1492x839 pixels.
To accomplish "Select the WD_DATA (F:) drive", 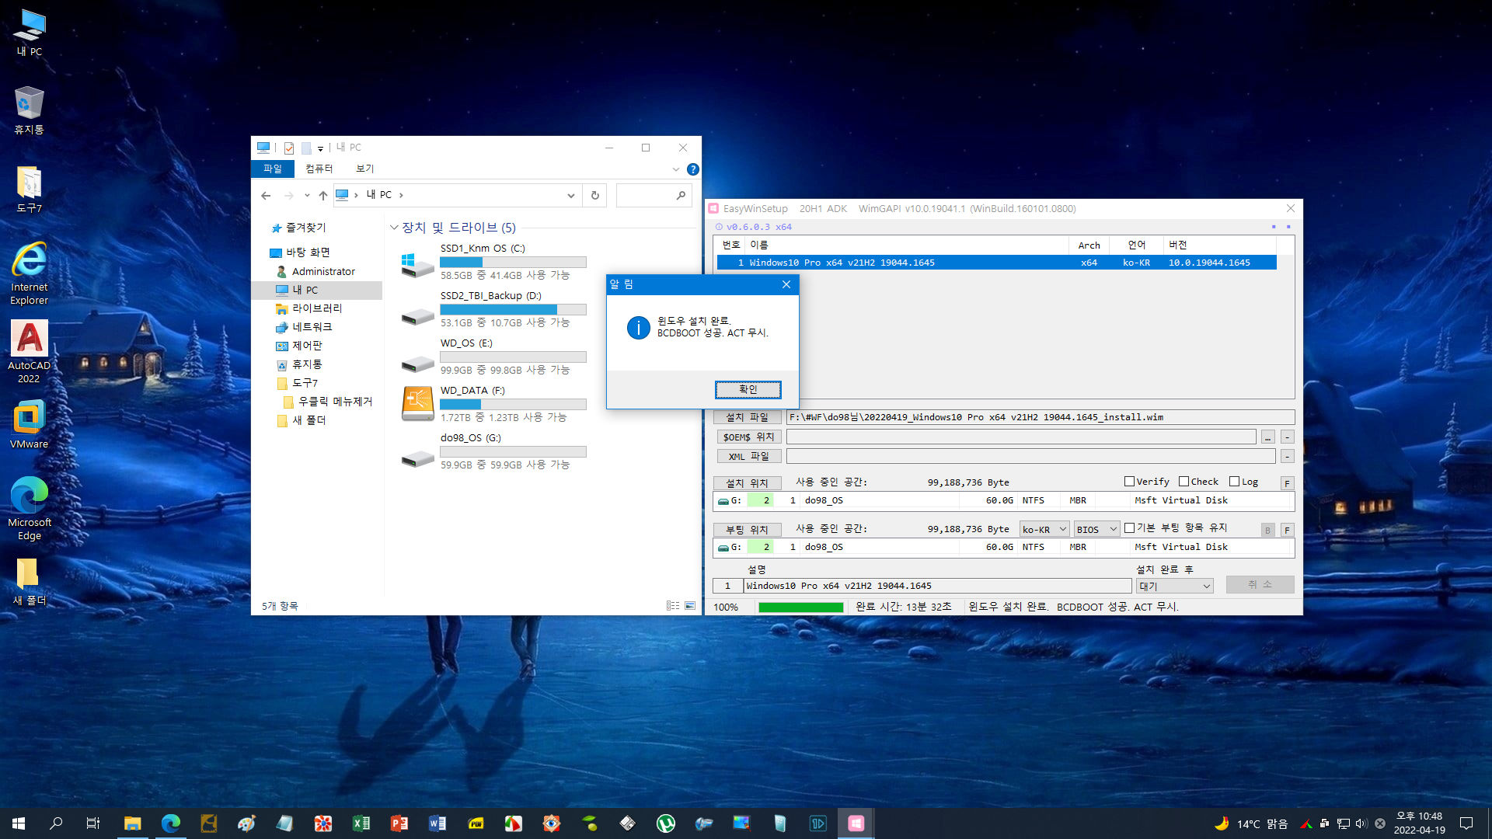I will tap(493, 405).
